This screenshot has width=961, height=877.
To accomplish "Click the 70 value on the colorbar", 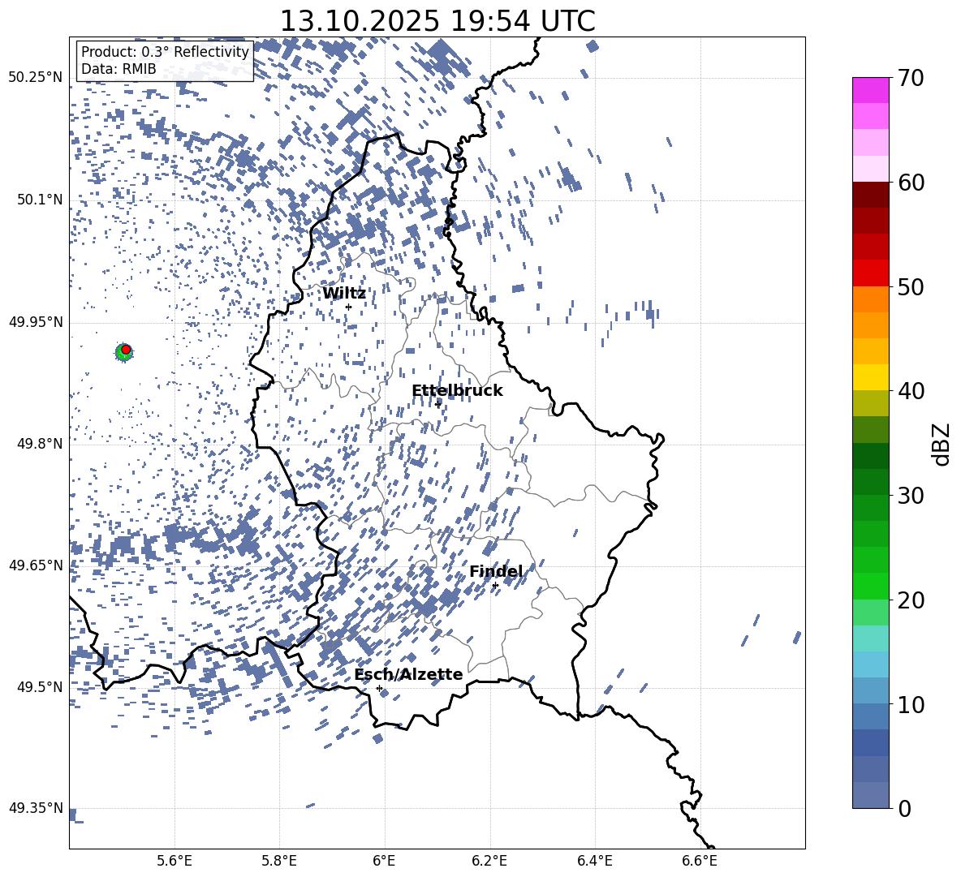I will click(x=911, y=78).
